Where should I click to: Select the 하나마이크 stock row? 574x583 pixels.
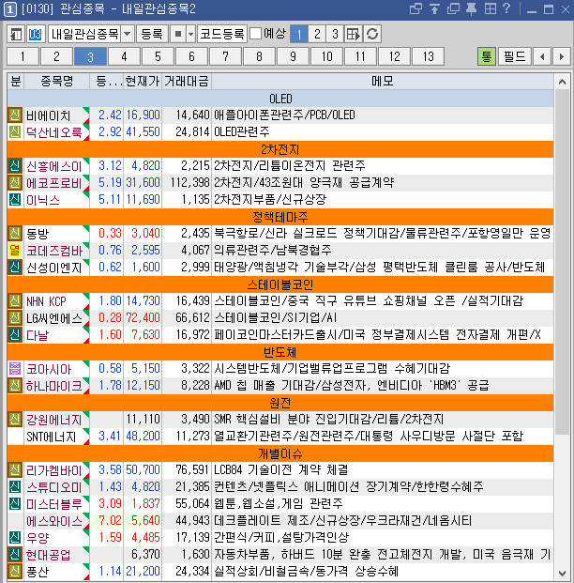[280, 386]
